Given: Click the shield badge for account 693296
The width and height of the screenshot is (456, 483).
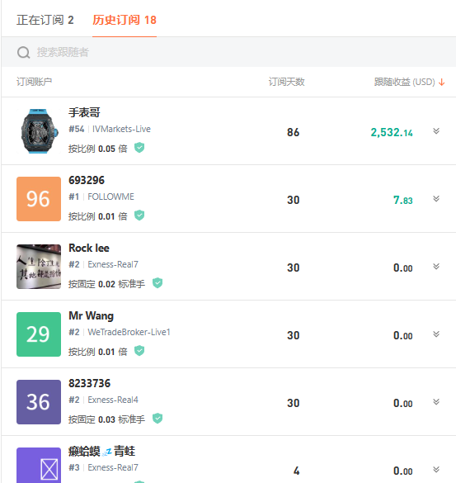Looking at the screenshot, I should pyautogui.click(x=139, y=215).
